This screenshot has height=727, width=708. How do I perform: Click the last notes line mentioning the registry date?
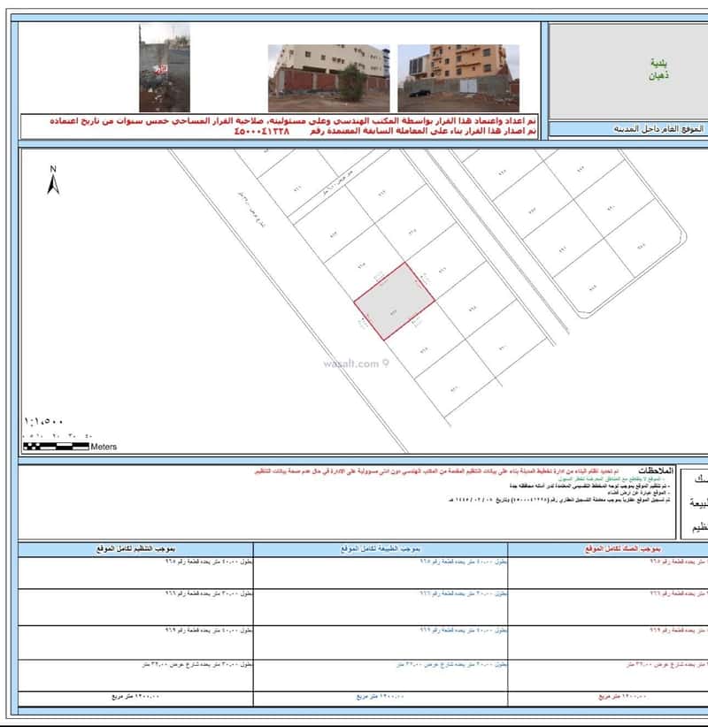pyautogui.click(x=559, y=500)
